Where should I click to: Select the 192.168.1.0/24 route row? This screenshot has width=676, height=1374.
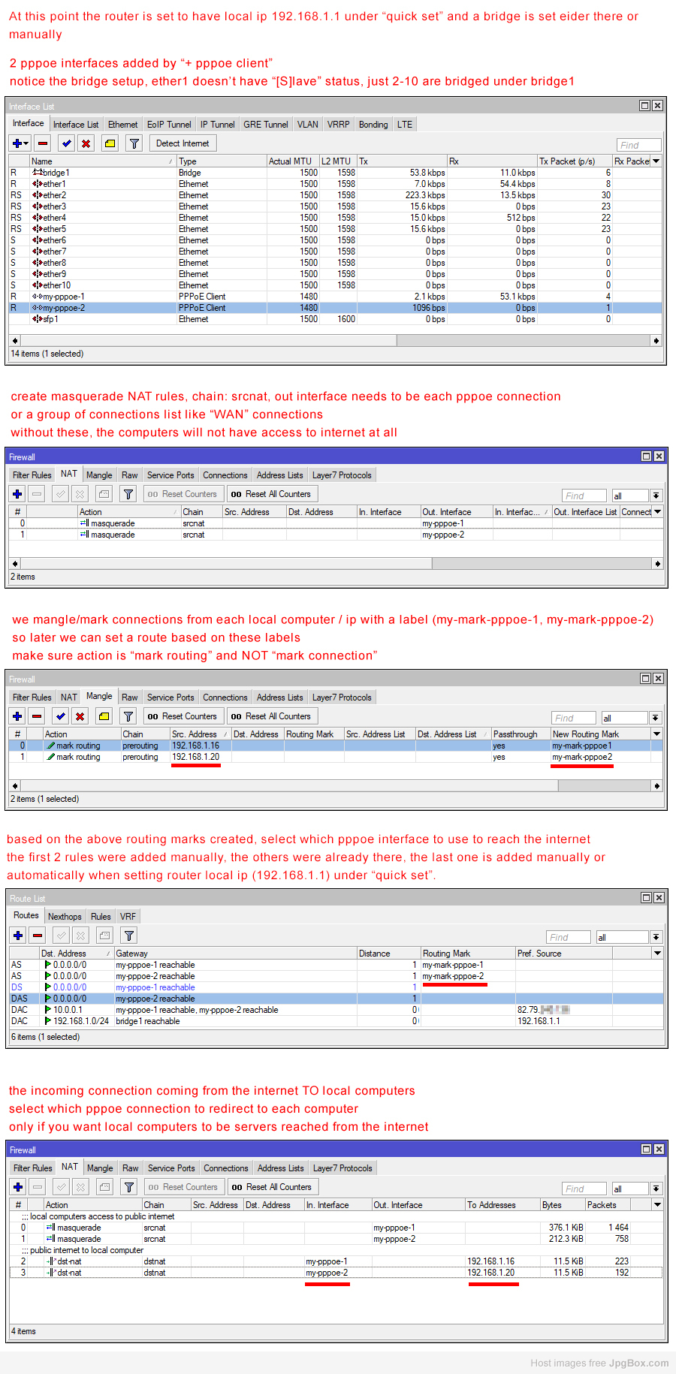point(336,1021)
